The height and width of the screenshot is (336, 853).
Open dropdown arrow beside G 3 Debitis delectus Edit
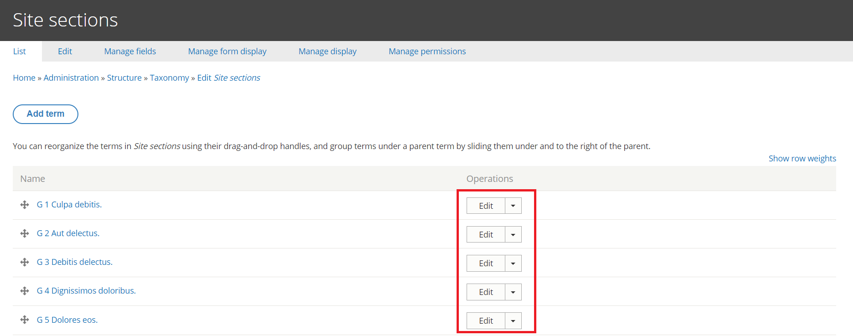(x=513, y=264)
